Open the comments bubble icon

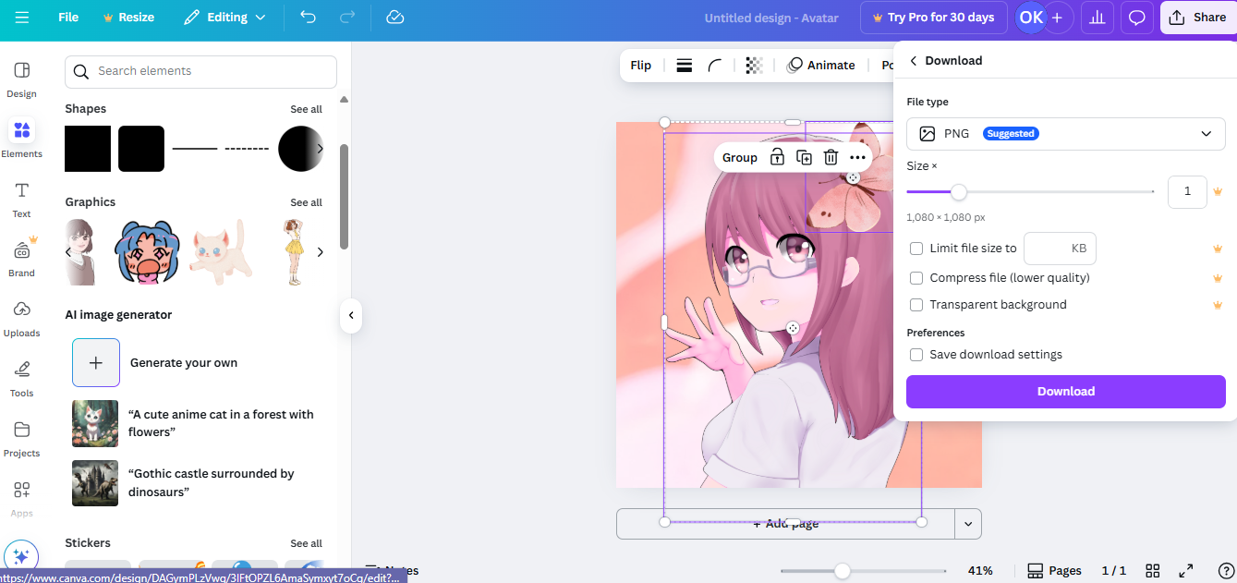click(x=1136, y=18)
